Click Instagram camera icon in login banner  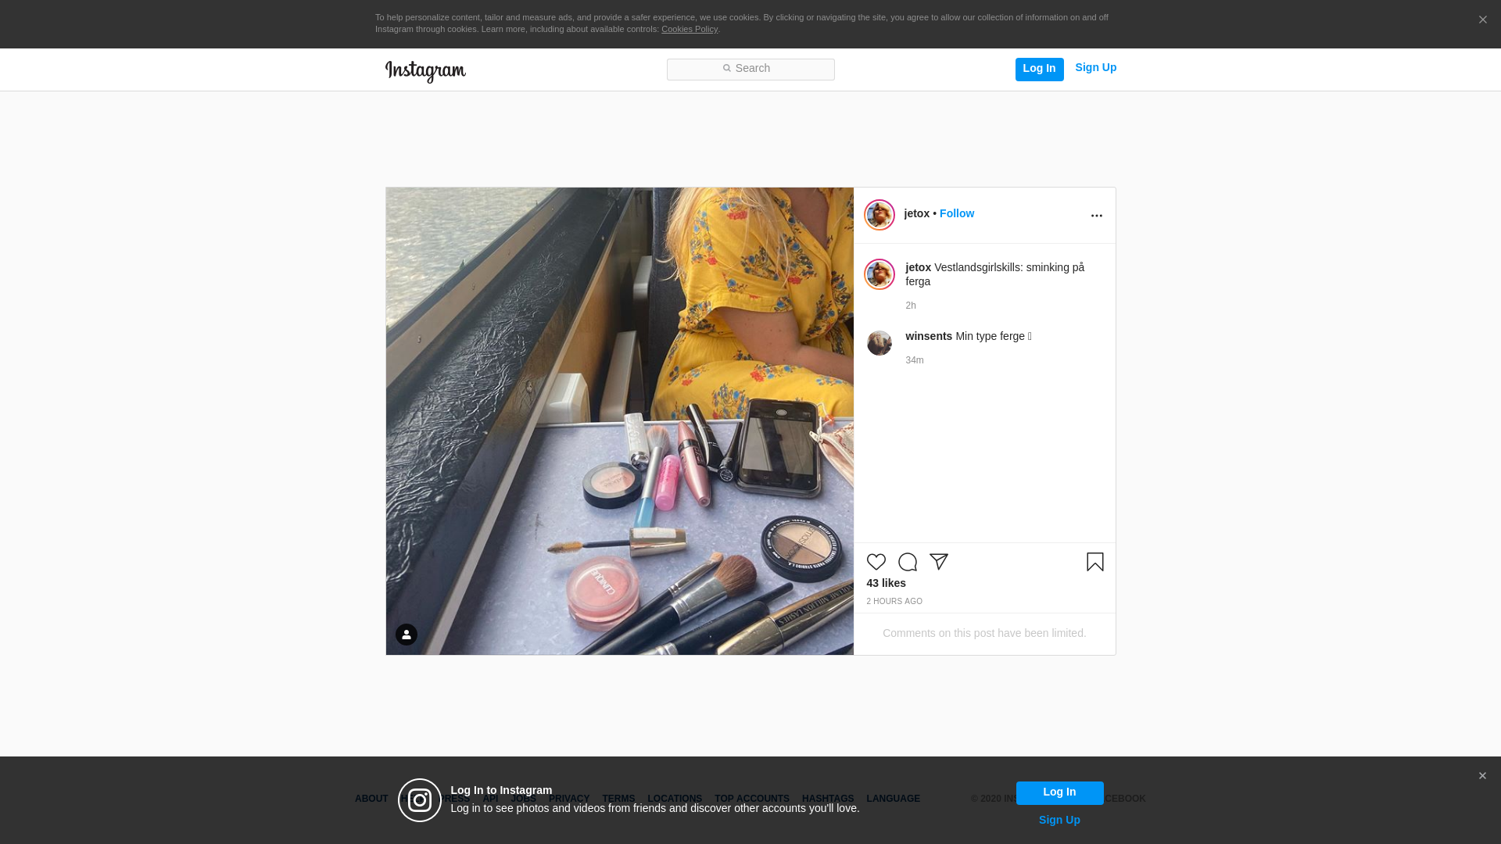[x=419, y=800]
